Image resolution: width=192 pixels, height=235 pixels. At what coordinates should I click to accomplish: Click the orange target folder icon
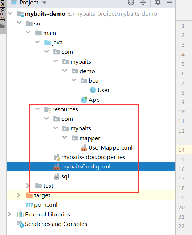pos(29,195)
